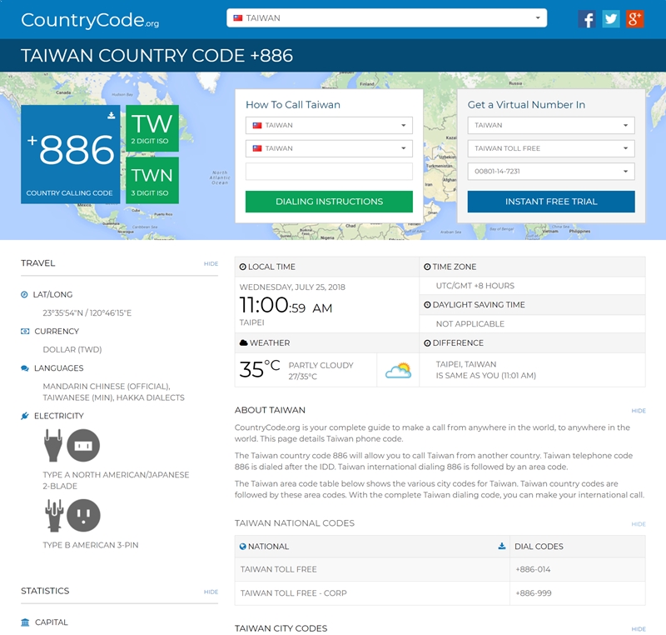The image size is (666, 635).
Task: Click the Difference clock icon
Action: click(x=427, y=343)
